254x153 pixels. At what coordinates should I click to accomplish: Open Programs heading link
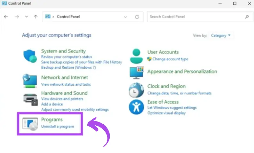[x=52, y=120]
